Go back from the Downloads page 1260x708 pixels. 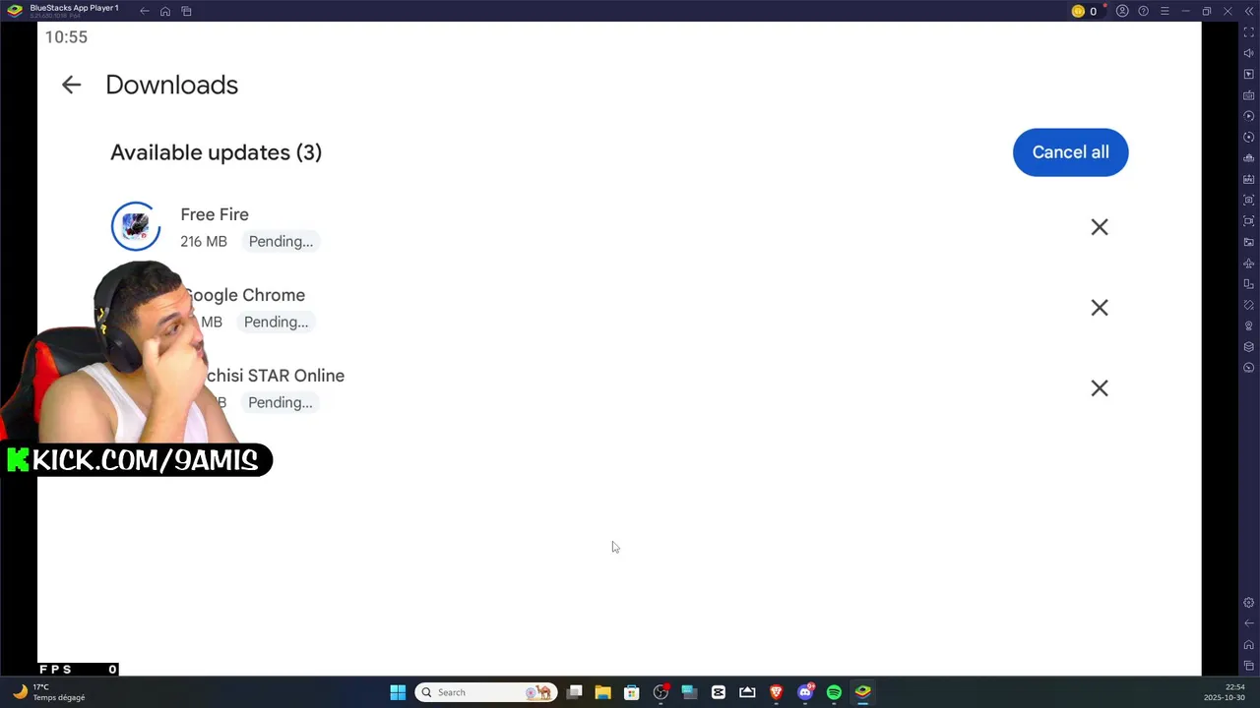tap(71, 85)
